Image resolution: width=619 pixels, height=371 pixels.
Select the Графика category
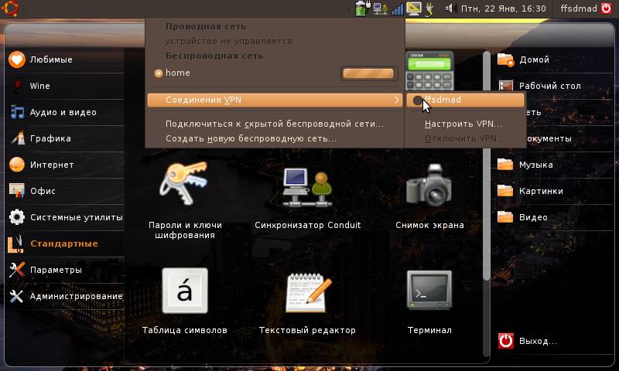click(65, 139)
